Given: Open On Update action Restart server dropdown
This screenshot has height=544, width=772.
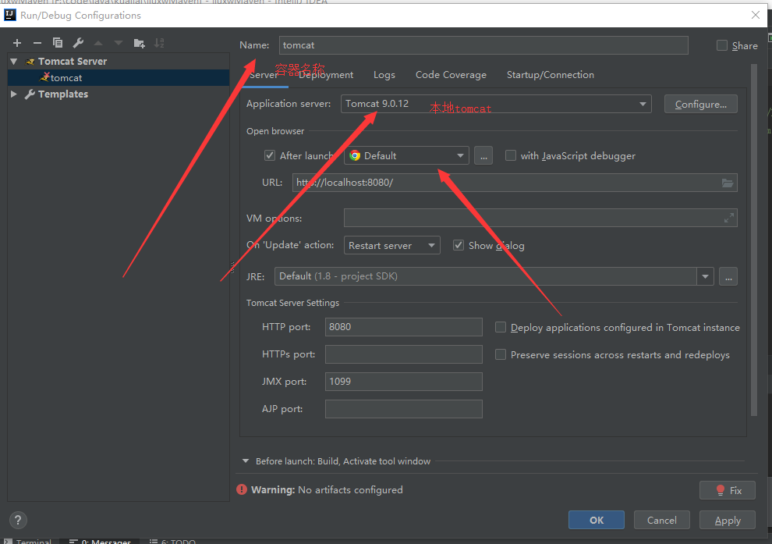Looking at the screenshot, I should pyautogui.click(x=392, y=245).
